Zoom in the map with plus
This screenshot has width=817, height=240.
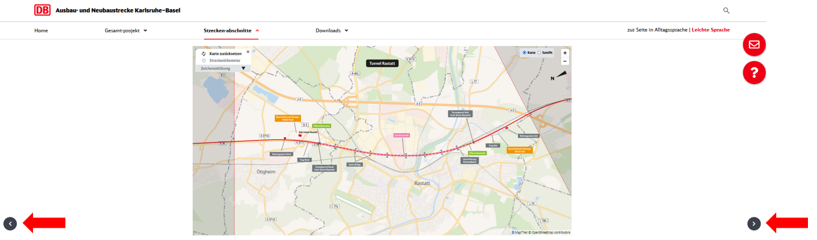coord(565,53)
